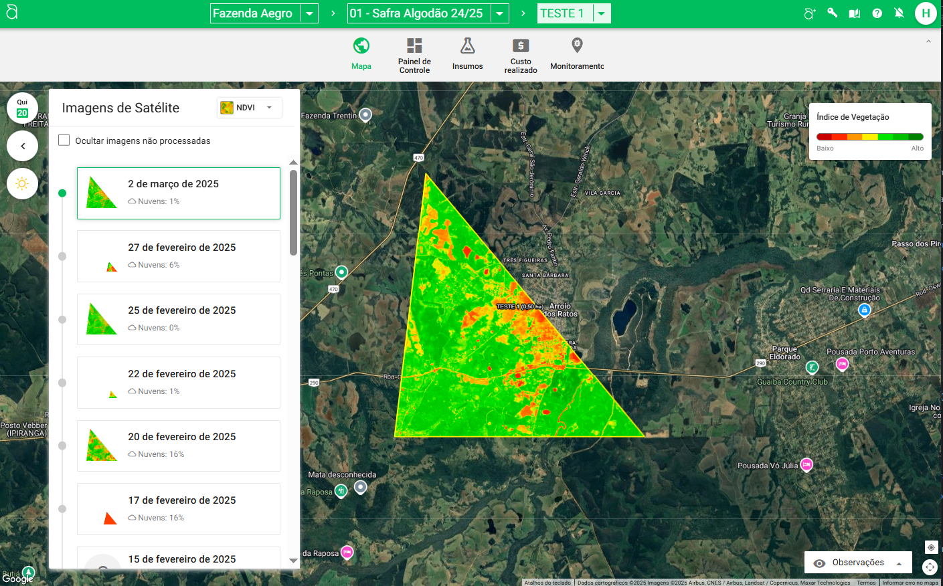Click the muted notifications bell icon
The height and width of the screenshot is (586, 943).
pos(899,13)
